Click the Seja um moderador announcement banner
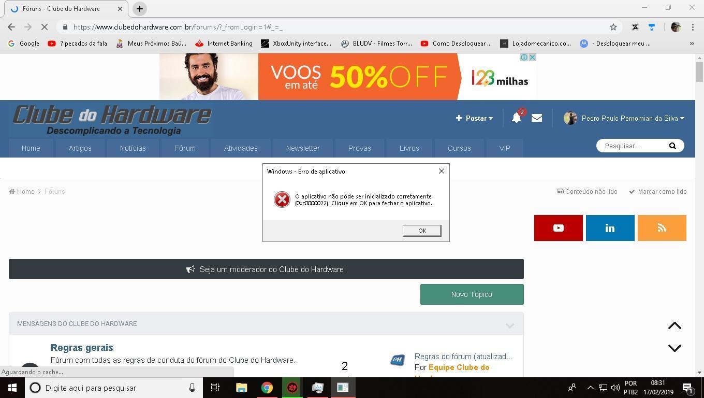Image resolution: width=704 pixels, height=398 pixels. coord(266,269)
